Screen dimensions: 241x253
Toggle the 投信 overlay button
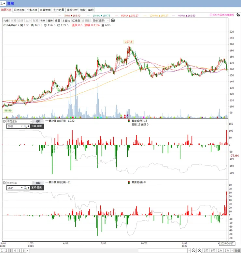coord(21,20)
